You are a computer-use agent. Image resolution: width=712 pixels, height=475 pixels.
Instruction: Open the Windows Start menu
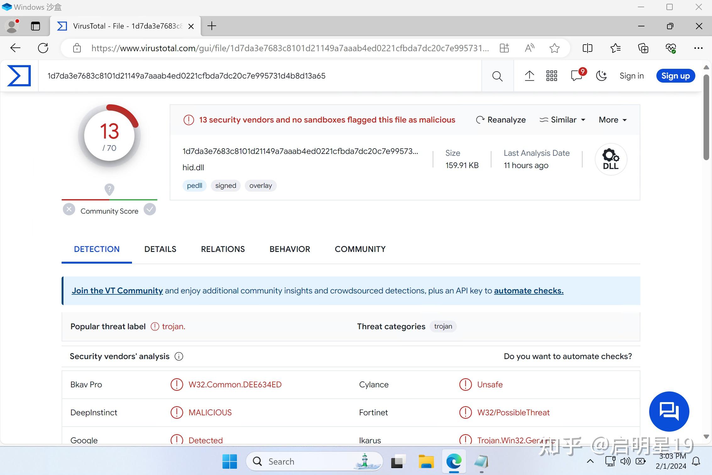230,461
